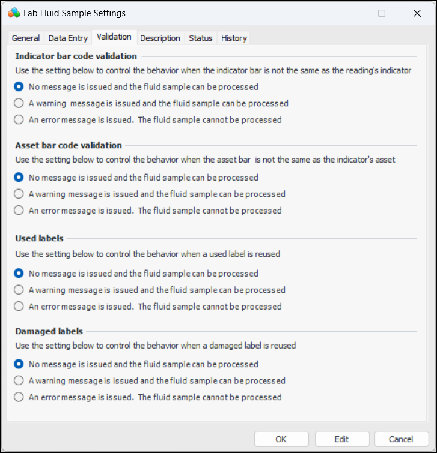Switch to the Data Entry tab
This screenshot has width=437, height=453.
tap(68, 38)
